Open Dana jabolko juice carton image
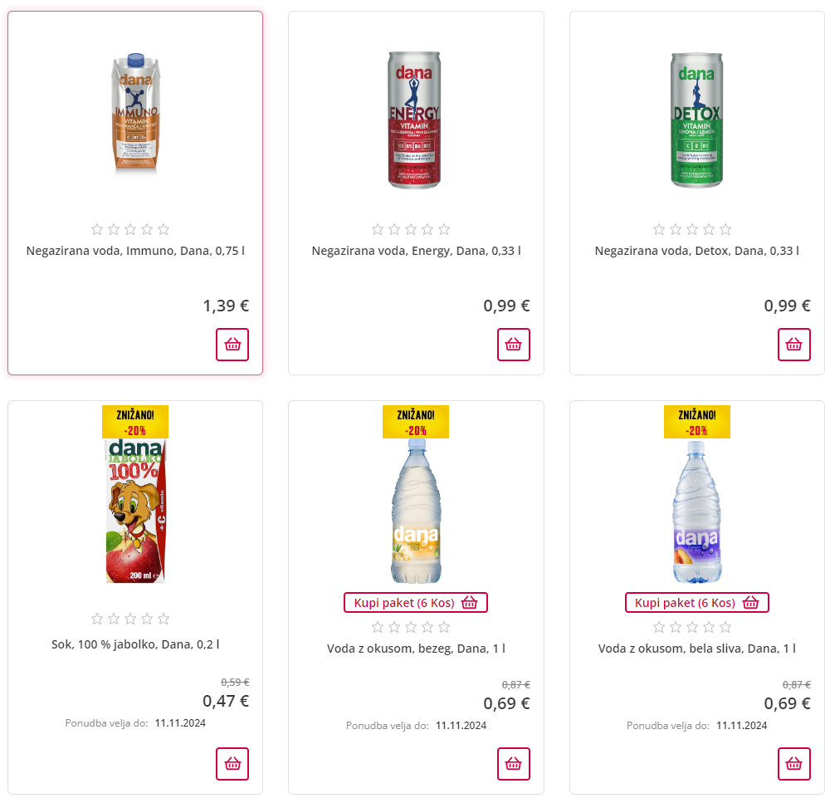Screen dimensions: 825x798 click(x=135, y=511)
